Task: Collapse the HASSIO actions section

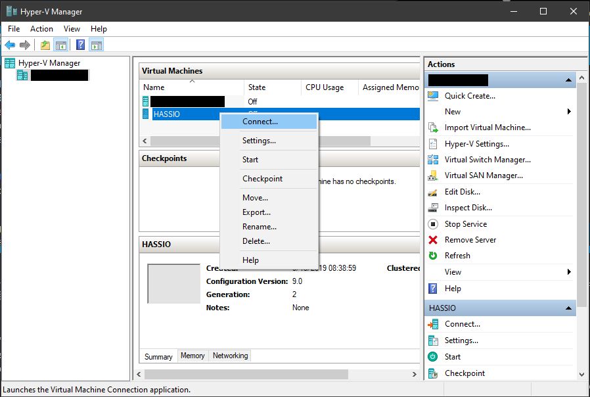Action: coord(569,308)
